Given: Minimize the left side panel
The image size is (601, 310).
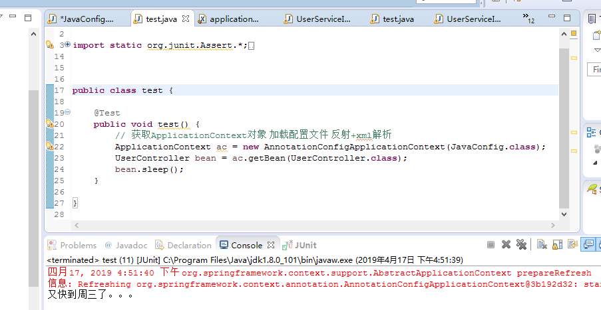Looking at the screenshot, I should 13,17.
